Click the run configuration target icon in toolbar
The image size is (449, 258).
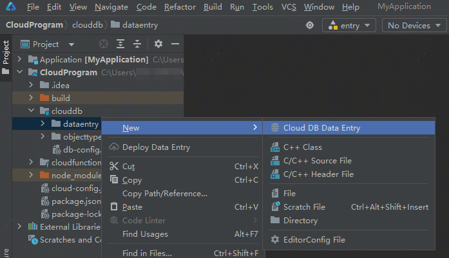coord(310,26)
